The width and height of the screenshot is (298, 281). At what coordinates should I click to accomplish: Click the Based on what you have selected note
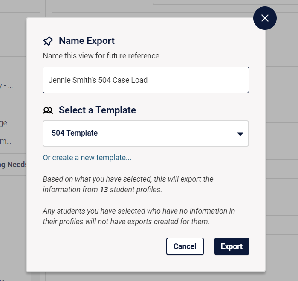point(128,184)
